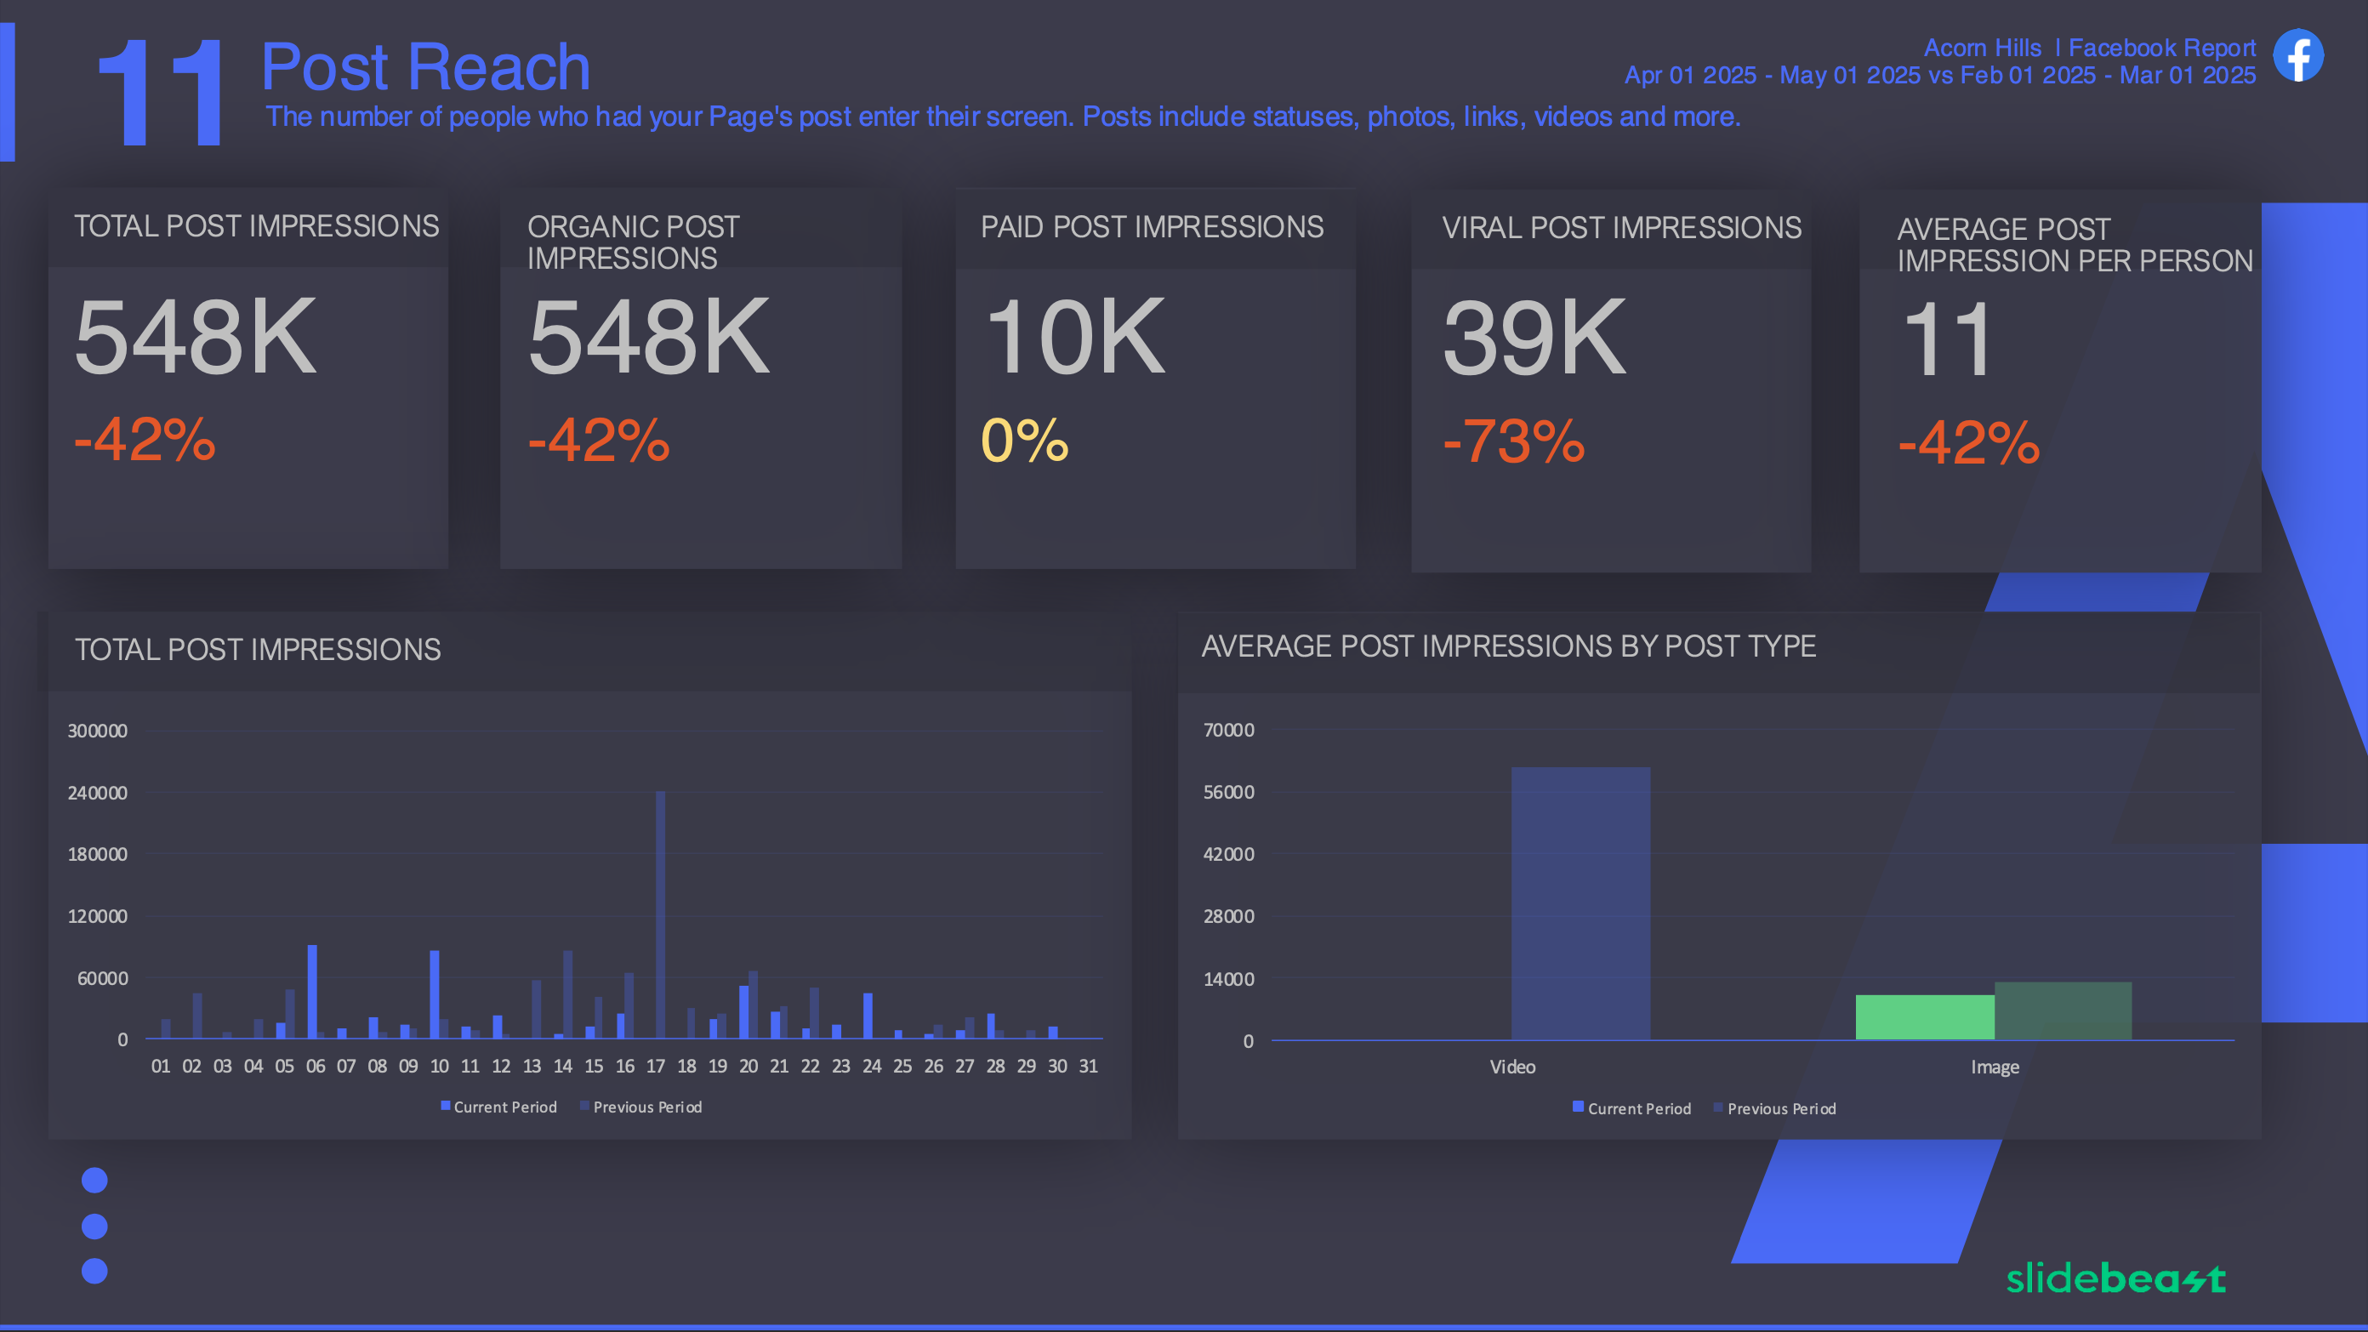The height and width of the screenshot is (1332, 2368).
Task: Click the 39K viral impressions value
Action: [1534, 339]
